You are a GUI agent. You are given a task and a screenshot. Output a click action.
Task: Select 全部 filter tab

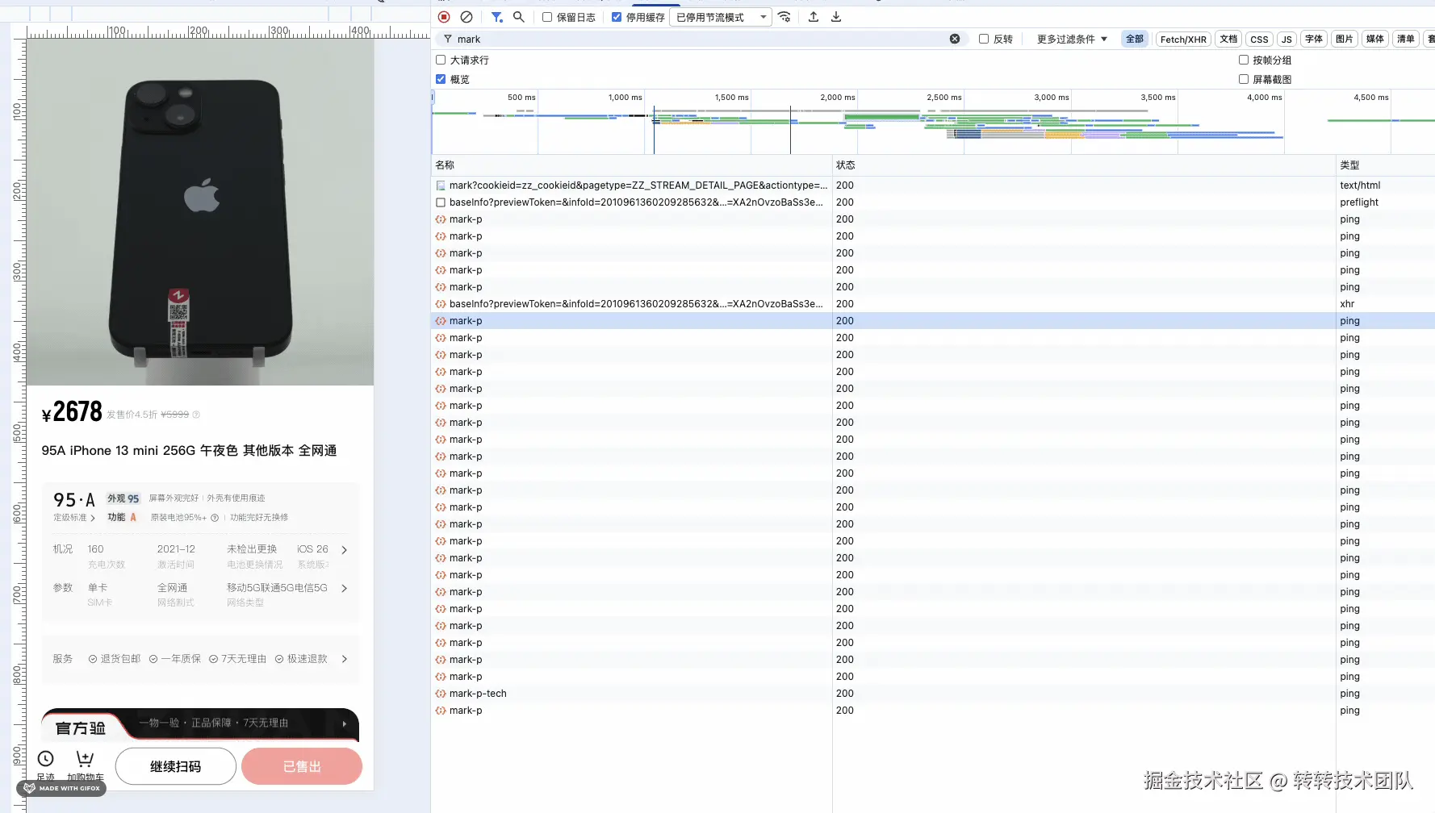pos(1135,39)
